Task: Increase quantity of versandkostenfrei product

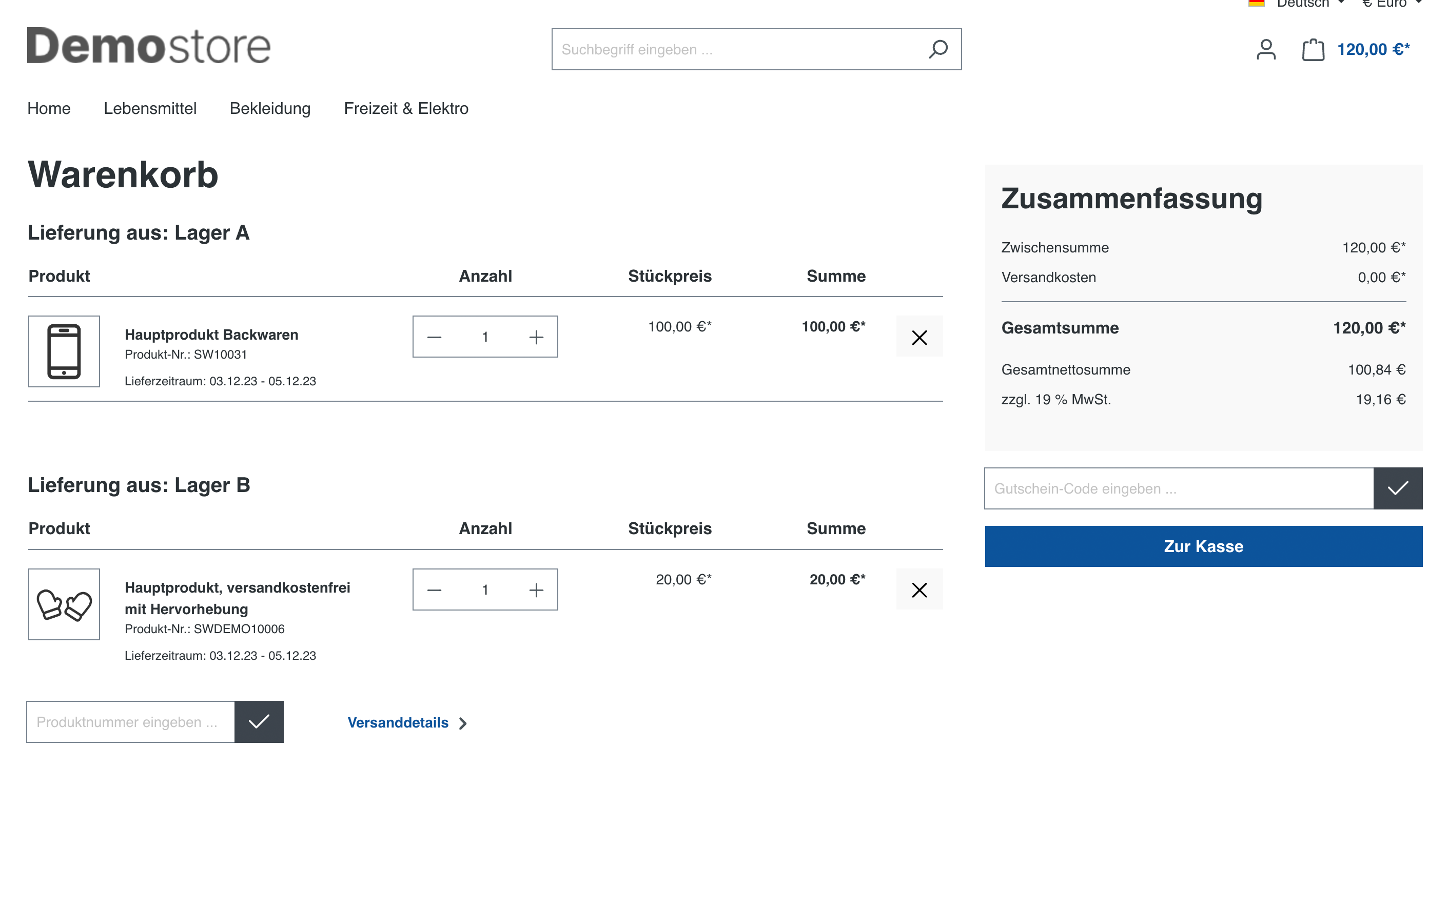Action: click(x=536, y=590)
